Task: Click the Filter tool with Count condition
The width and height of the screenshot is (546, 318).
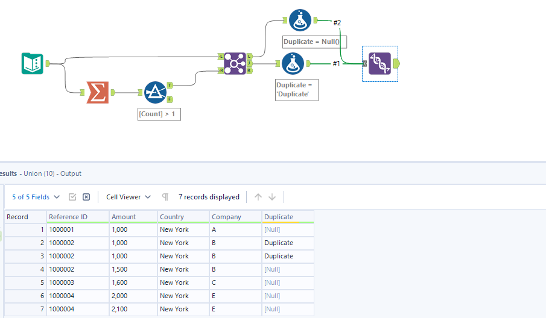Action: 155,92
